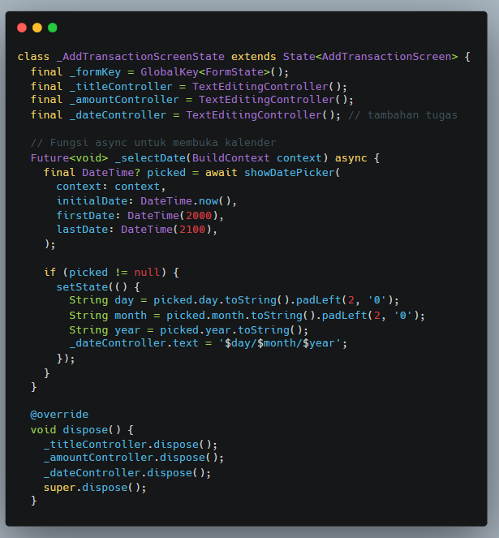Click the "String year" declaration
The width and height of the screenshot is (499, 538).
pos(105,330)
